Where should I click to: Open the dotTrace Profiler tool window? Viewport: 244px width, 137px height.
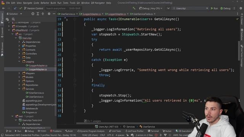coord(134,131)
